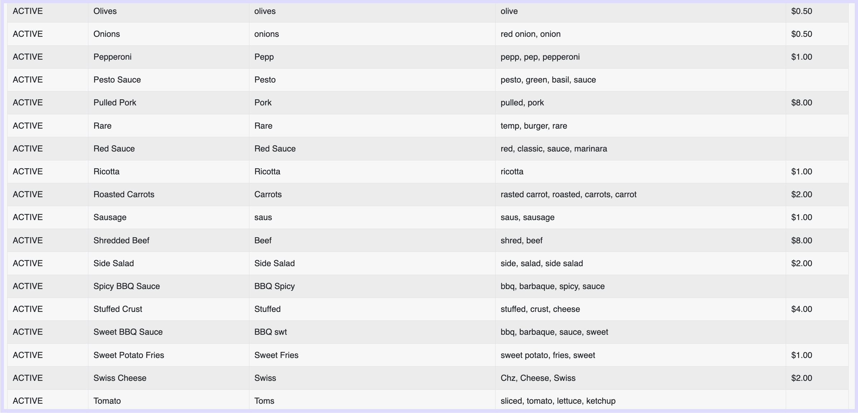Click the ACTIVE status for Olives

point(28,11)
